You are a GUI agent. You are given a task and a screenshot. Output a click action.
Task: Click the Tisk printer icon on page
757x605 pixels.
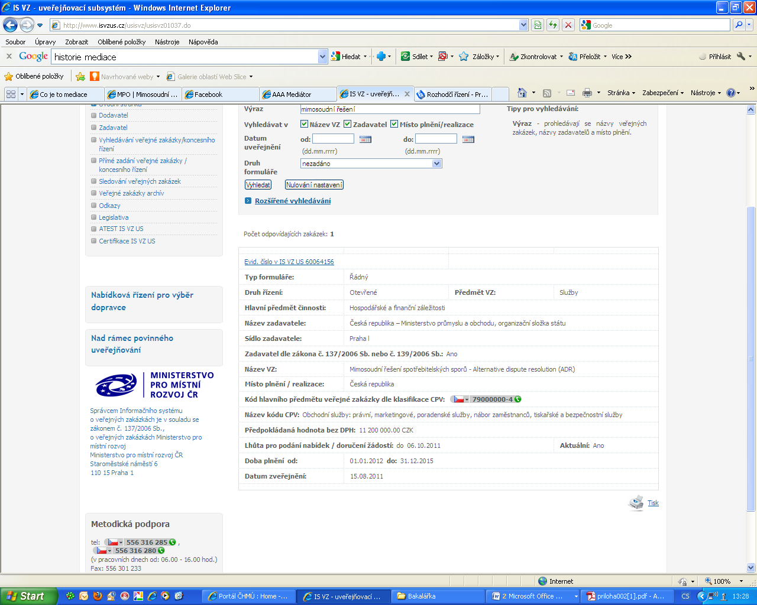pyautogui.click(x=636, y=503)
